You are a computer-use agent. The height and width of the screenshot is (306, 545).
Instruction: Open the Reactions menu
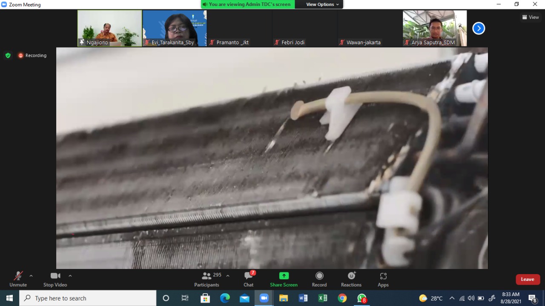(x=351, y=280)
